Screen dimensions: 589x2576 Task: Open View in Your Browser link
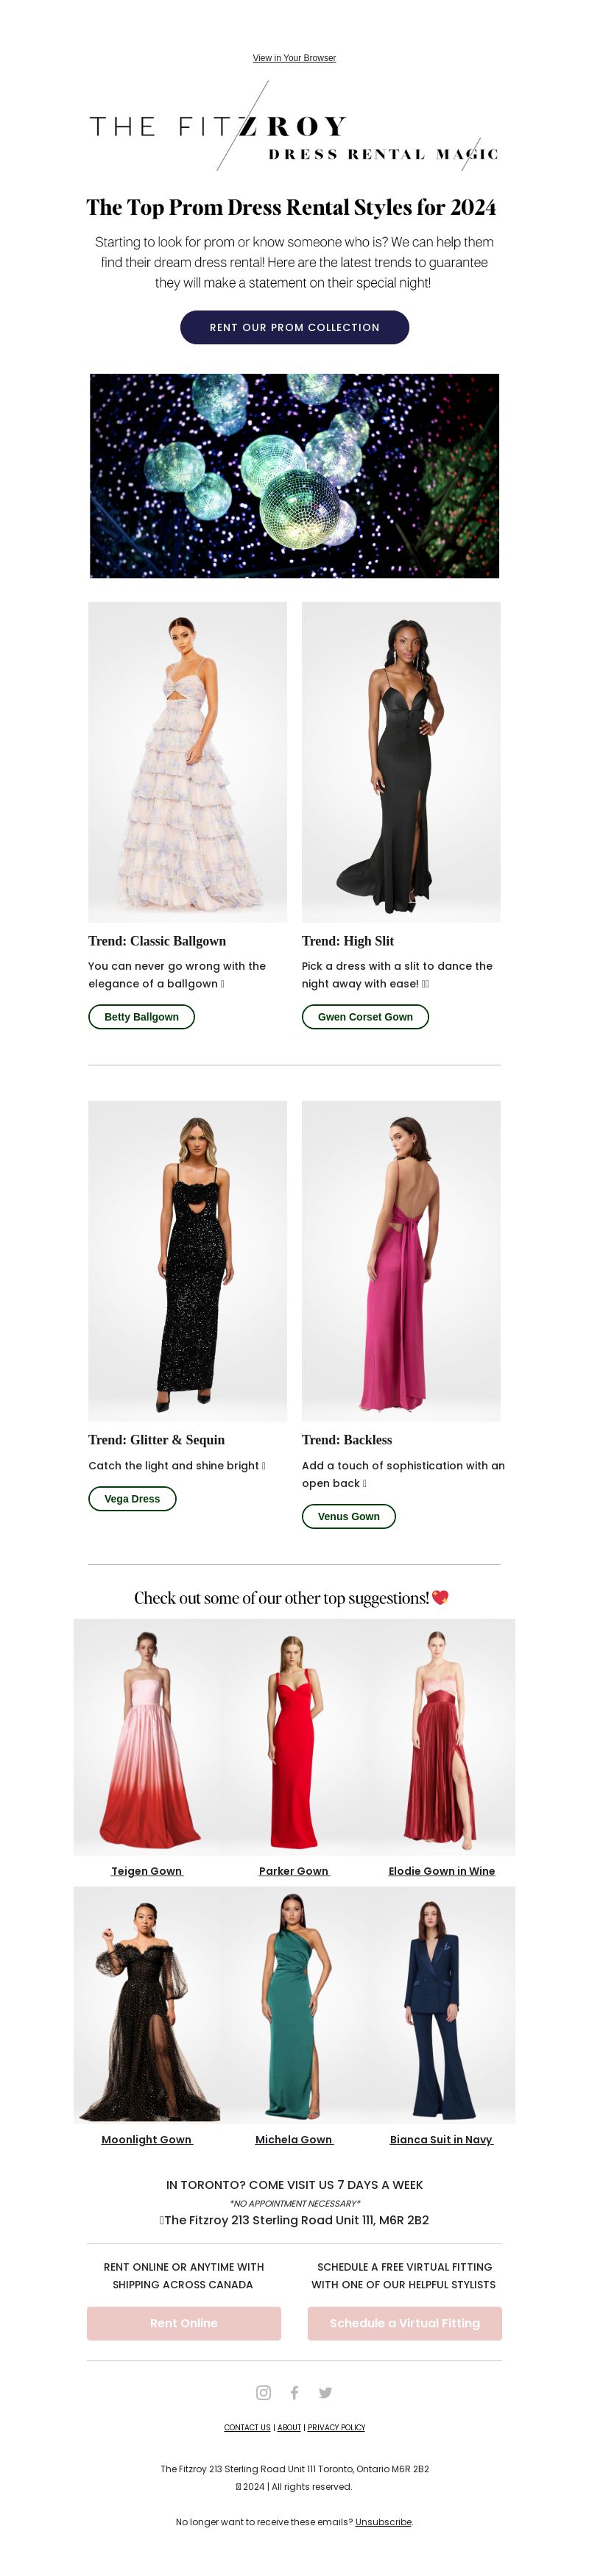click(x=294, y=58)
